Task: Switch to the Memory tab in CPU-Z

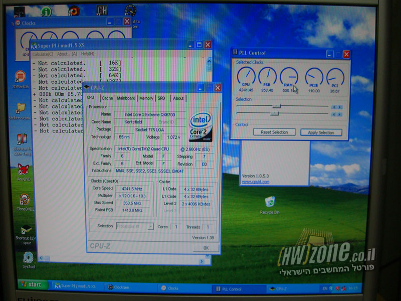Action: [x=146, y=98]
